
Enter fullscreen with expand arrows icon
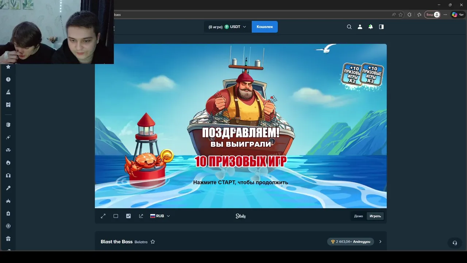point(103,216)
